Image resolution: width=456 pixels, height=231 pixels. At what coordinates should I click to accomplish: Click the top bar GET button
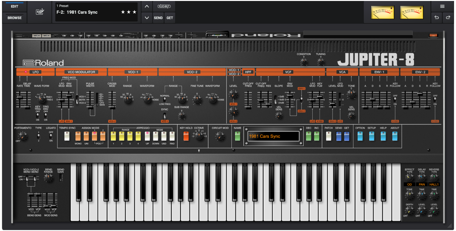(x=170, y=18)
